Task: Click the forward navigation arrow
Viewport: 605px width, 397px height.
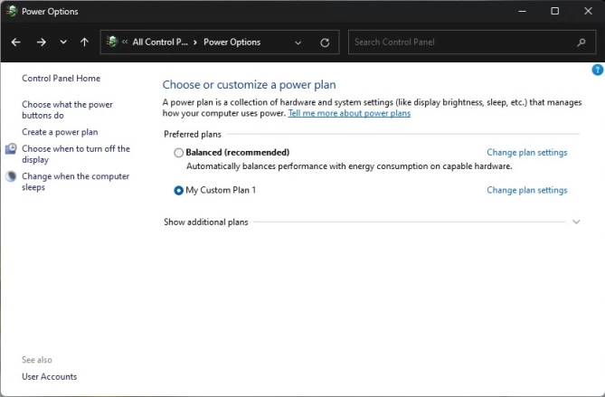Action: pos(41,43)
